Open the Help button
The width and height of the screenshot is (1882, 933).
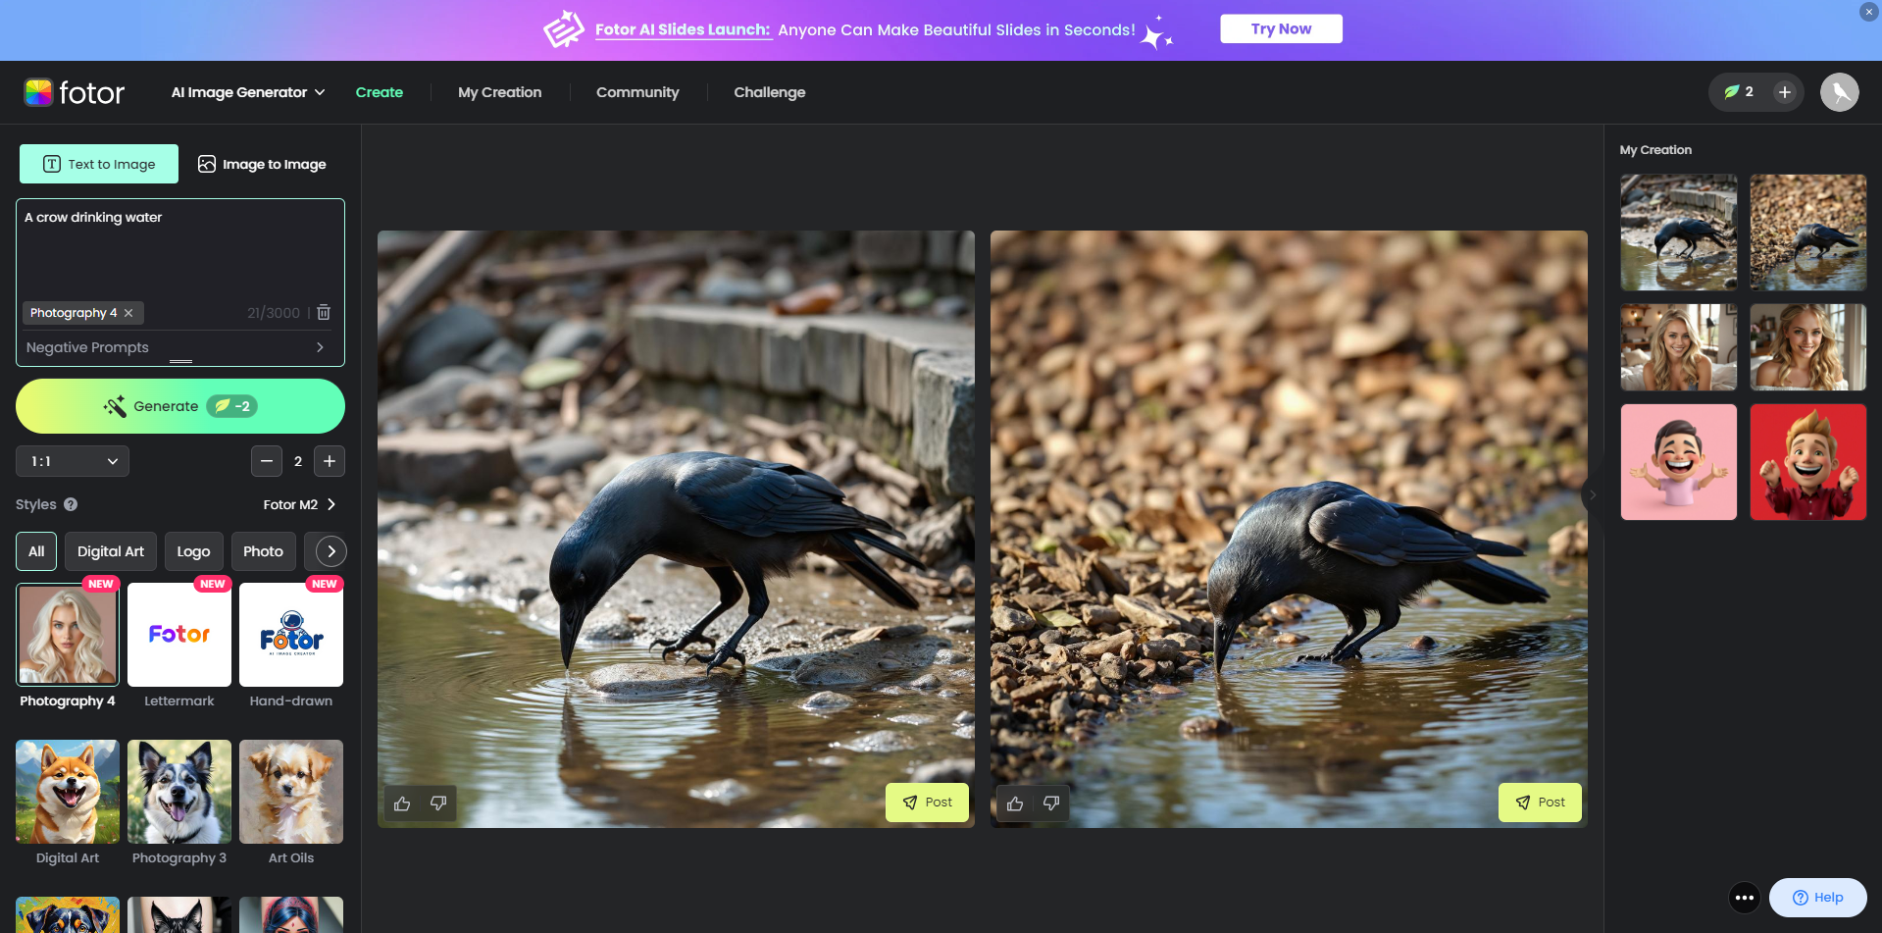click(x=1817, y=898)
